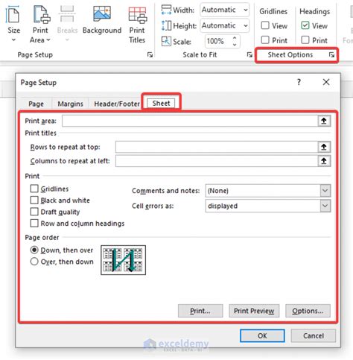This screenshot has width=353, height=360.
Task: Open Print Titles from the ribbon
Action: tap(137, 24)
